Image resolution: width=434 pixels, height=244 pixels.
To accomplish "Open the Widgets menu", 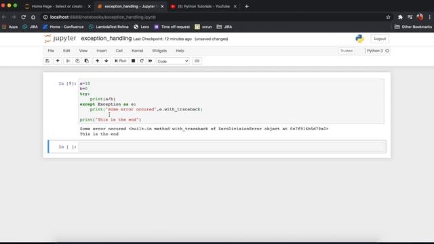I will pyautogui.click(x=159, y=51).
